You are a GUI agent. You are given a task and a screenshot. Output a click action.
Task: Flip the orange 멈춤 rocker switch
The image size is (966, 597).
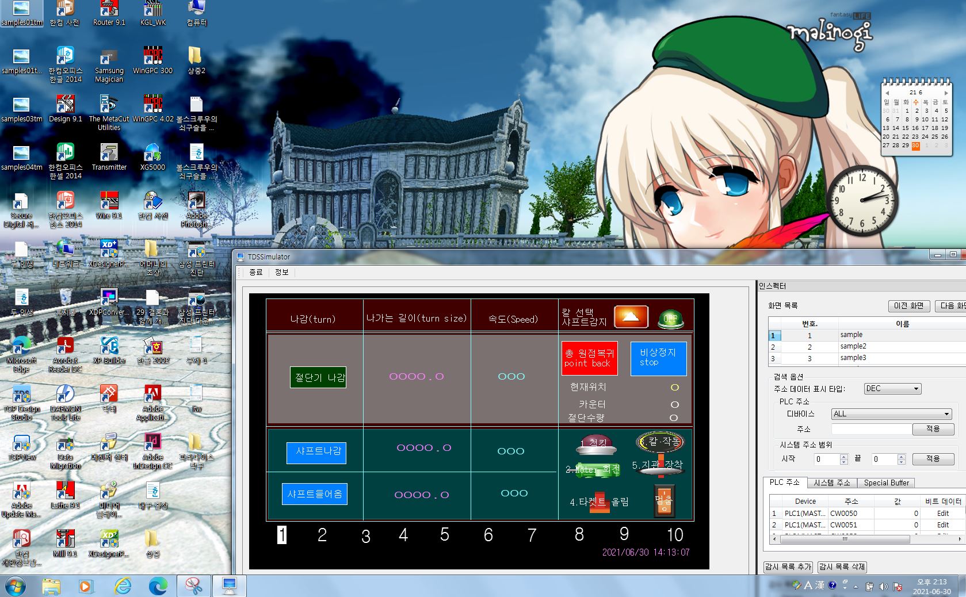[x=663, y=500]
